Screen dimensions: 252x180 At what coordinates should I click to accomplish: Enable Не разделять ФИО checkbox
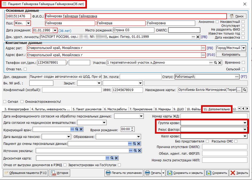click(243, 29)
